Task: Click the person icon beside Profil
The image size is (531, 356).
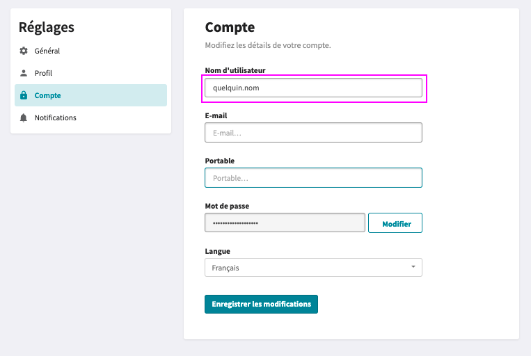Action: 24,73
